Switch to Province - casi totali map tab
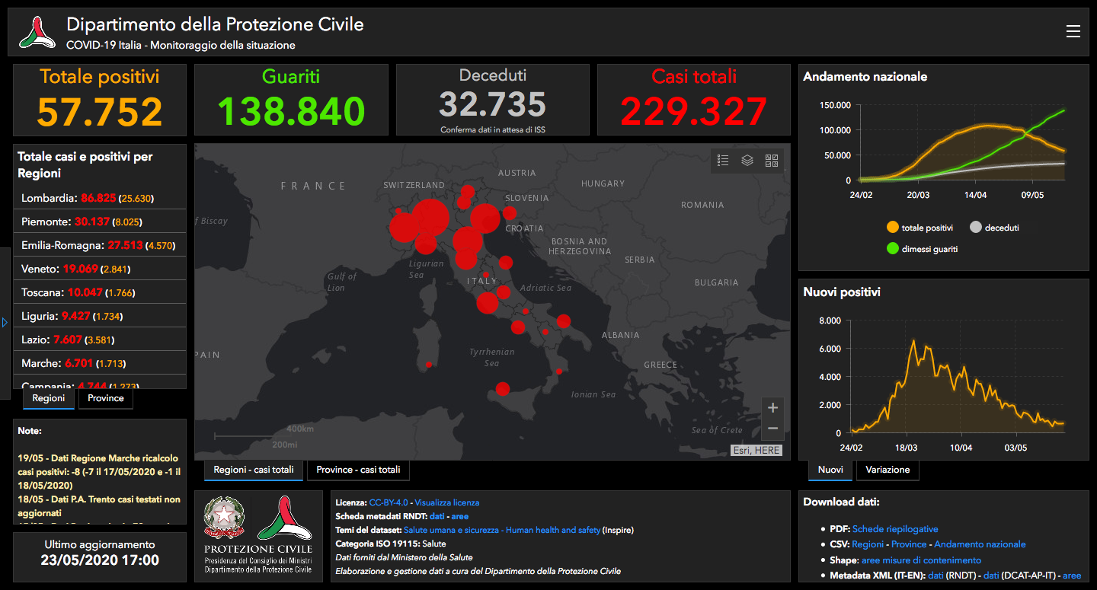The image size is (1097, 590). [x=358, y=470]
